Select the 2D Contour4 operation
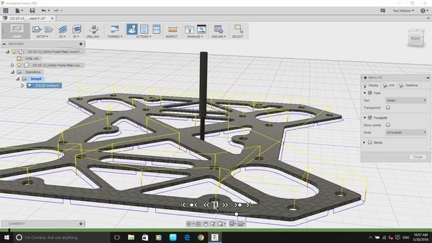Screen dimensions: 432x243 point(44,86)
